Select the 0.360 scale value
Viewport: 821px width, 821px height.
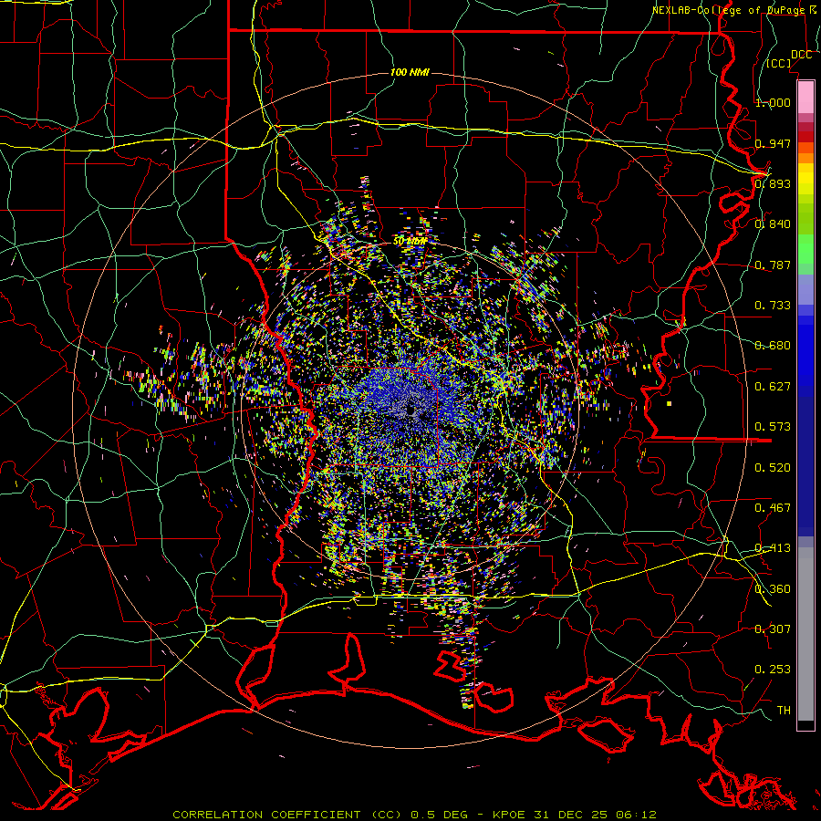tap(773, 589)
